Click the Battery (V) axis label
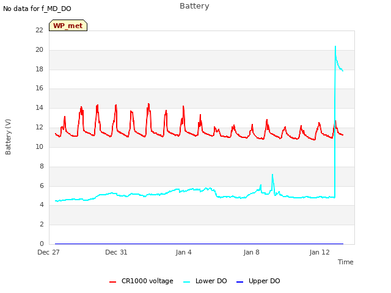The width and height of the screenshot is (391, 293). [8, 137]
